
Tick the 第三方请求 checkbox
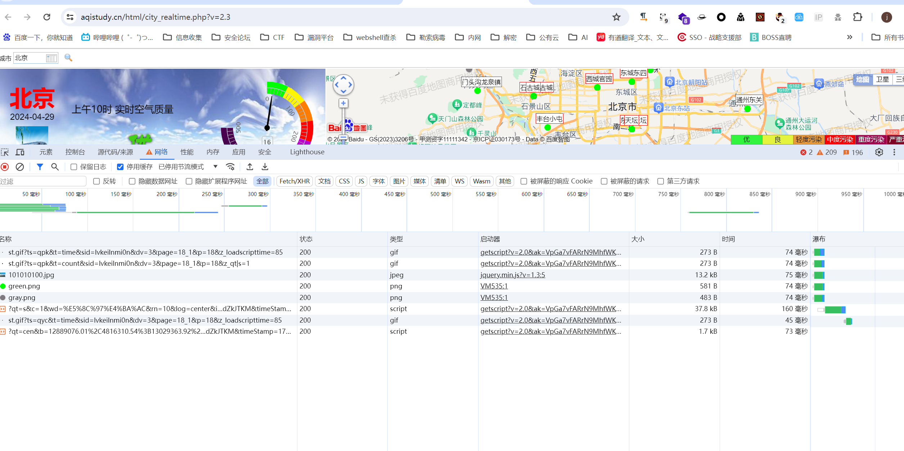[x=661, y=181]
